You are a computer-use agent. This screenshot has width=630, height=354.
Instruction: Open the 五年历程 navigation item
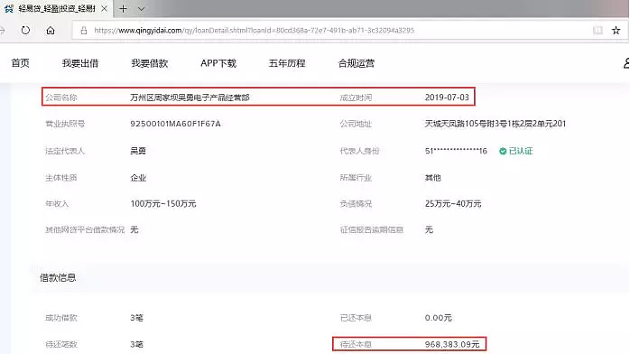tap(287, 63)
